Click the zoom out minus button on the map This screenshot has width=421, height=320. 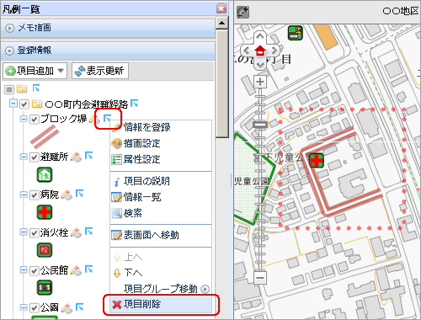tap(260, 278)
